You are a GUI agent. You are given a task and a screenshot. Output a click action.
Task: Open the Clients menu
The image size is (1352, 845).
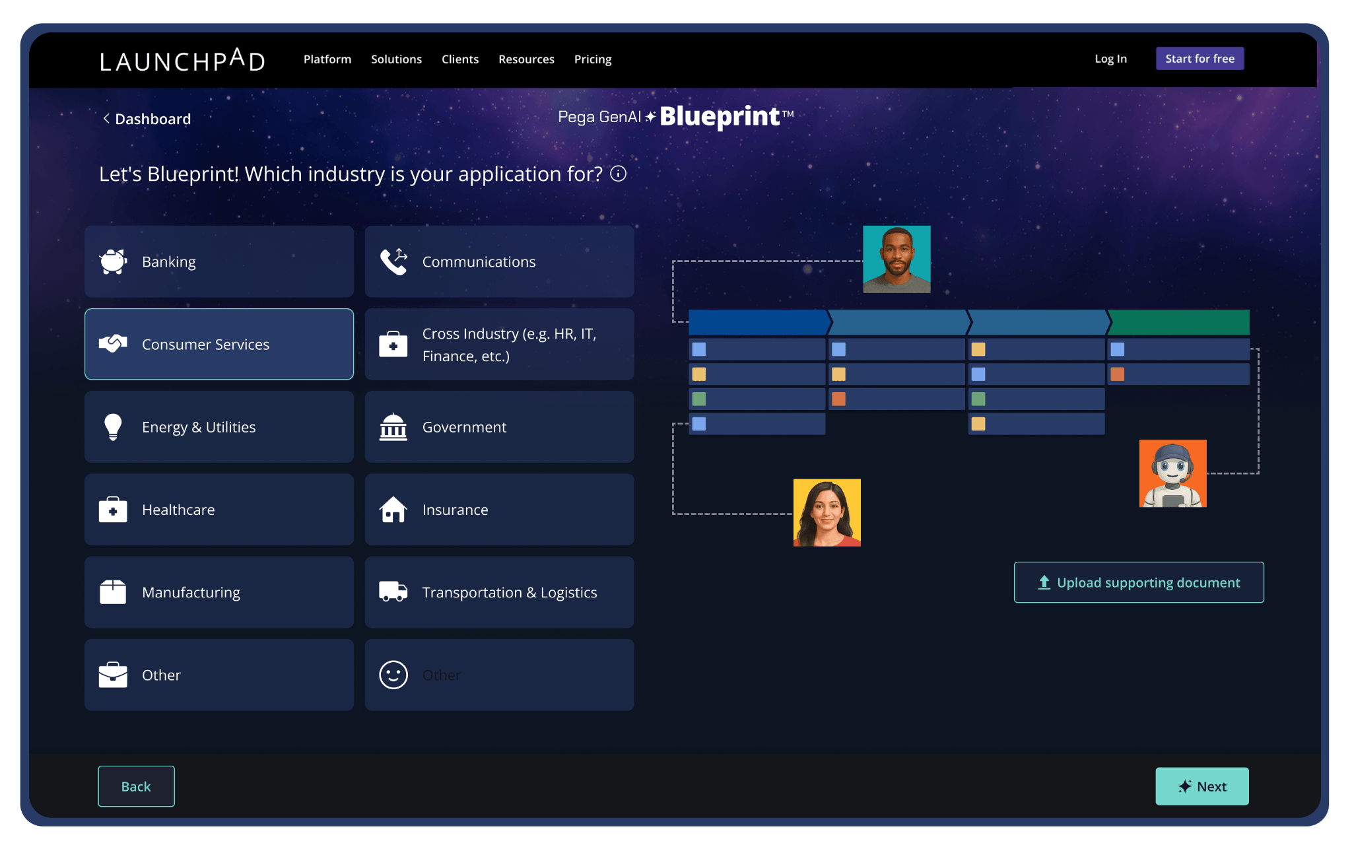click(460, 59)
